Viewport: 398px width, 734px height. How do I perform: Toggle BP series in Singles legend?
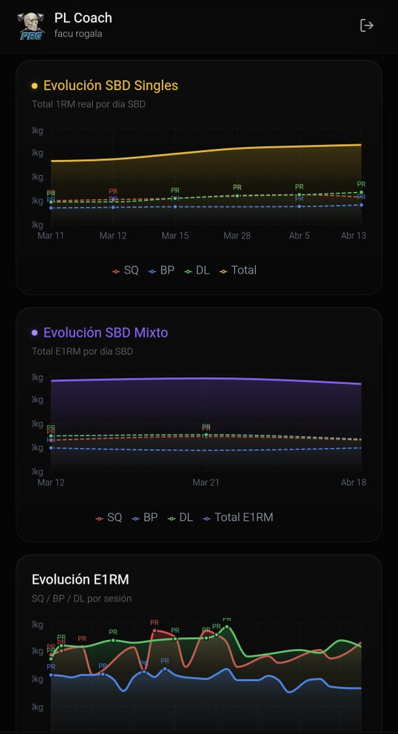(161, 270)
